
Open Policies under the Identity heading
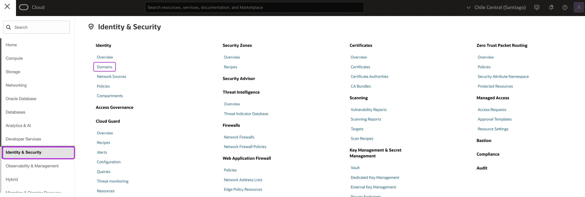(103, 86)
